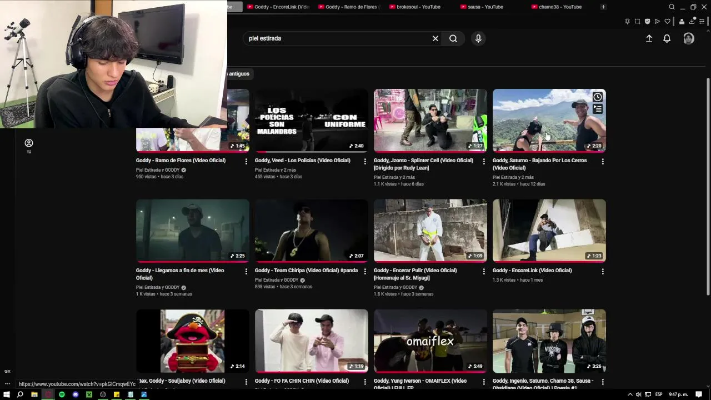Click the heart bookmarks icon in the toolbar
This screenshot has width=711, height=400.
(x=667, y=21)
